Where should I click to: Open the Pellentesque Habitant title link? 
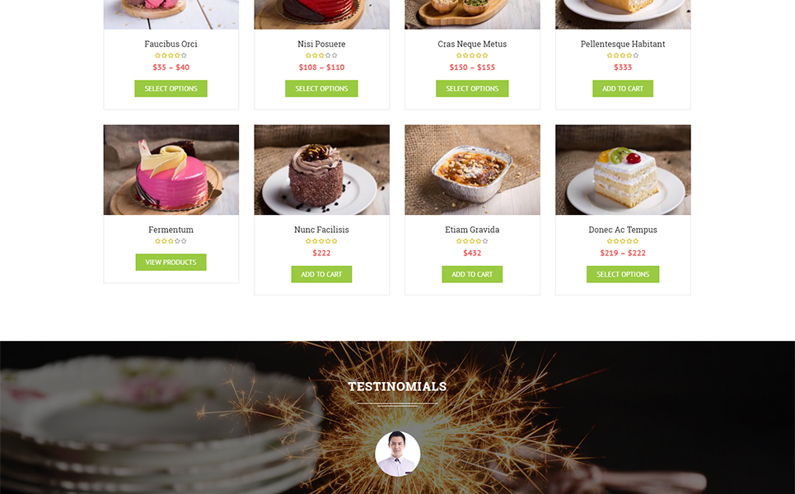[623, 44]
